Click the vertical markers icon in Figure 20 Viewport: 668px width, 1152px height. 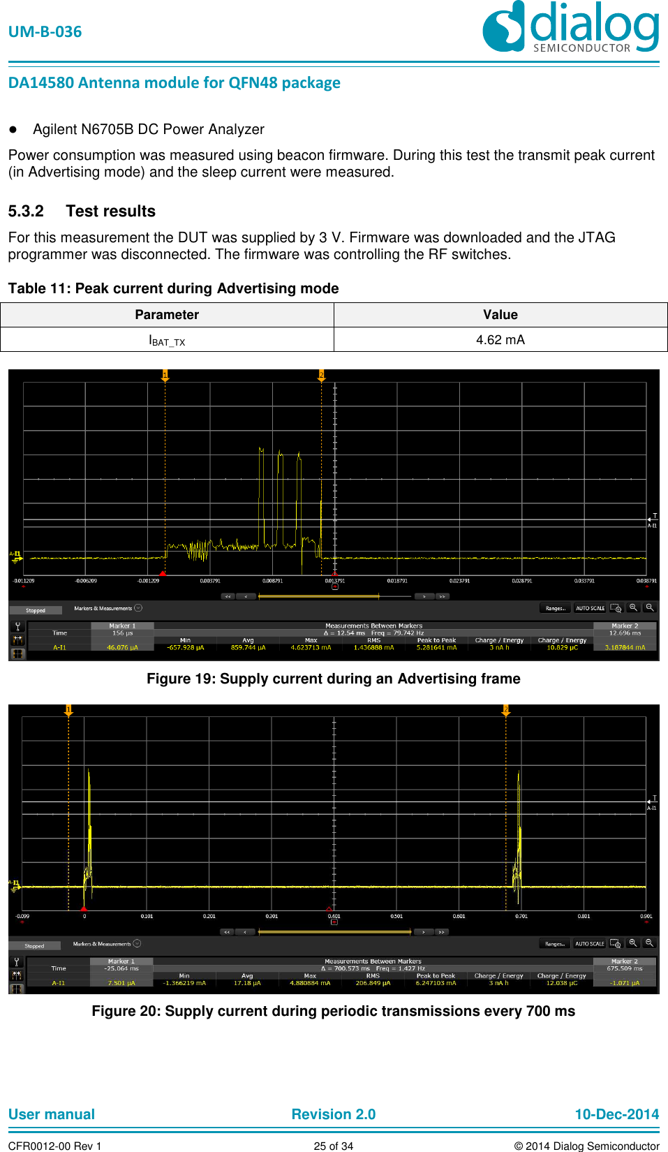pos(17,975)
